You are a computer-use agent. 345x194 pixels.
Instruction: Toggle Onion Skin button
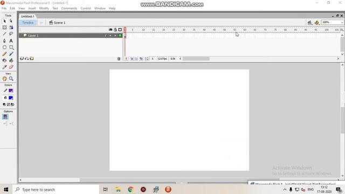[132, 59]
